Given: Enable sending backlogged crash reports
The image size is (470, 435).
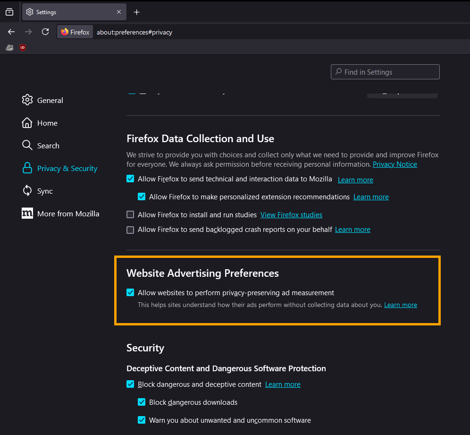Looking at the screenshot, I should pyautogui.click(x=130, y=230).
